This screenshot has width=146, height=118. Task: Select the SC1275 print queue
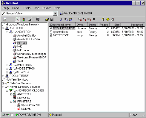(26, 109)
